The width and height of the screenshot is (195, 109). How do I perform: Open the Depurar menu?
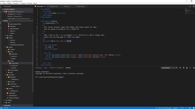click(24, 3)
